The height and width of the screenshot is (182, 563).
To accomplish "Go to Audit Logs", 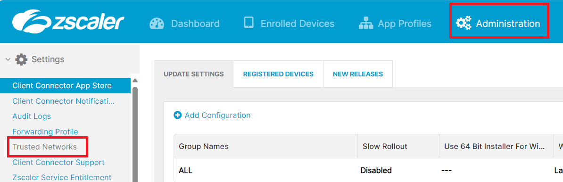I will [32, 116].
